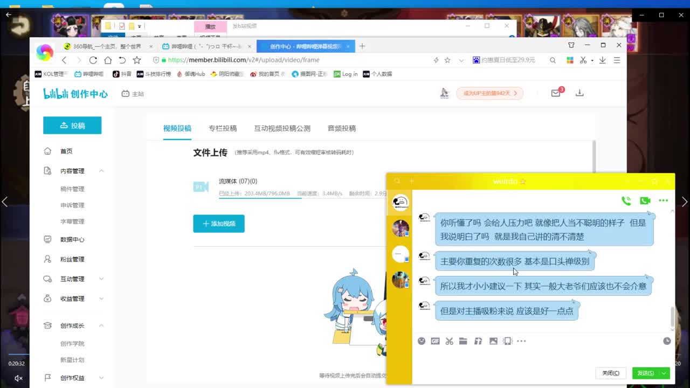Click the 成为UP主的第942天 banner
Viewport: 690px width, 388px height.
[489, 93]
